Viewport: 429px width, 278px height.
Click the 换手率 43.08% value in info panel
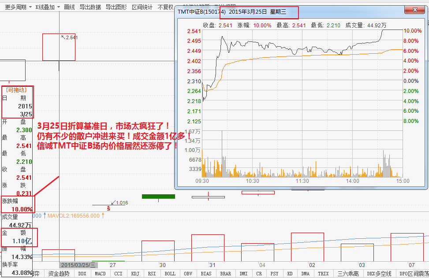point(22,273)
